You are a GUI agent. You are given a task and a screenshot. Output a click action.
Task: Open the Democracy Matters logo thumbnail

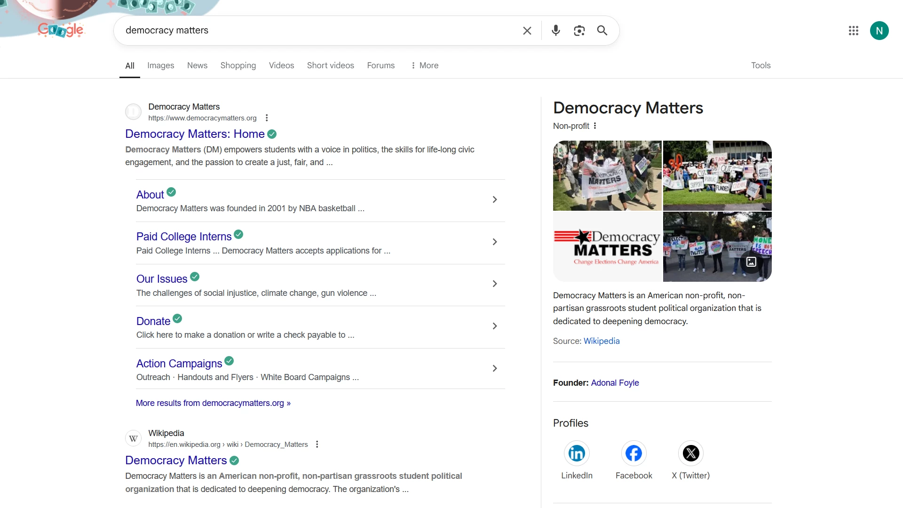607,247
